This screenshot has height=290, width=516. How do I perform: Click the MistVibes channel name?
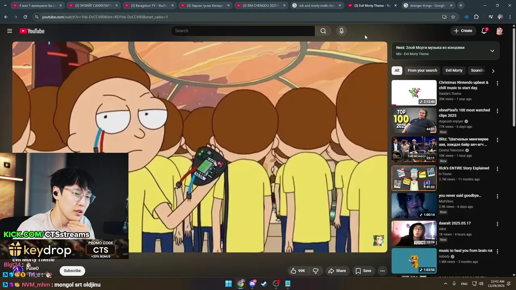coord(446,201)
